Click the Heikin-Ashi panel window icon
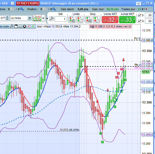This screenshot has height=154, width=155. pyautogui.click(x=16, y=26)
